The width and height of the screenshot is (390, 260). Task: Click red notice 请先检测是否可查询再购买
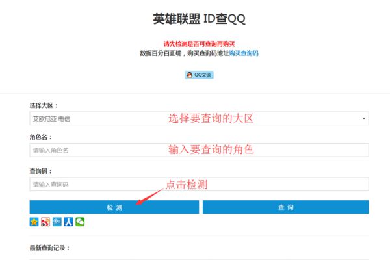199,44
